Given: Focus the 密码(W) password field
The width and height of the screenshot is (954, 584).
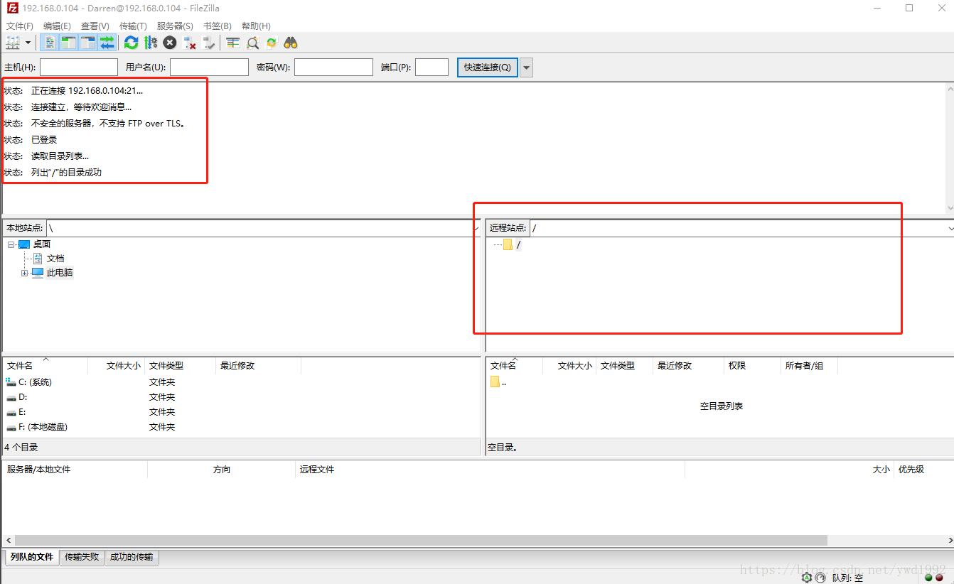Looking at the screenshot, I should coord(333,67).
